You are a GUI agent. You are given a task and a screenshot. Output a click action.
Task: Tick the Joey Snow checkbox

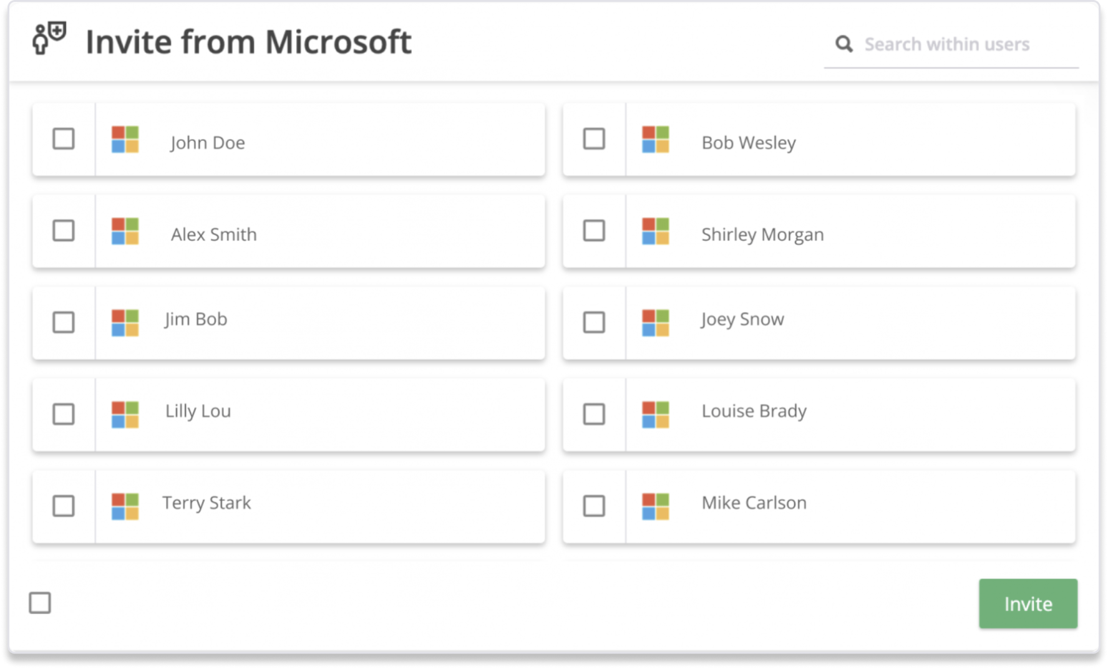point(594,322)
